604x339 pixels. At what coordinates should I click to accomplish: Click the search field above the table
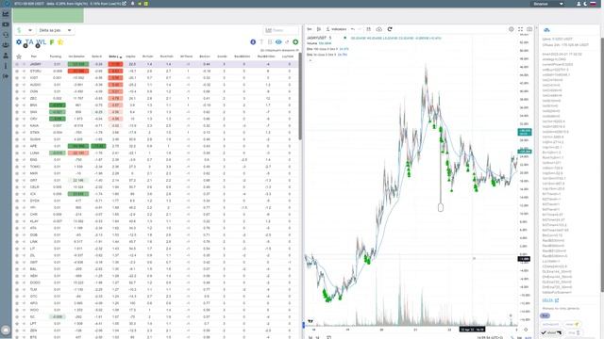tap(281, 30)
